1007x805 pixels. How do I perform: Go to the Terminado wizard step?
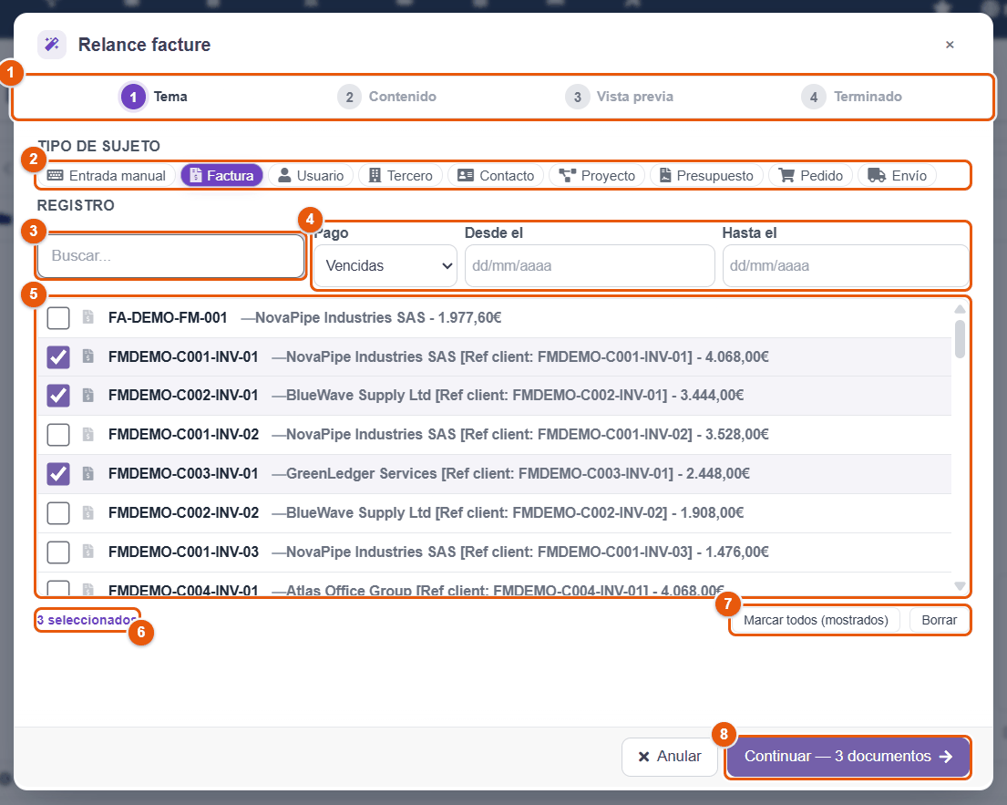click(x=851, y=97)
